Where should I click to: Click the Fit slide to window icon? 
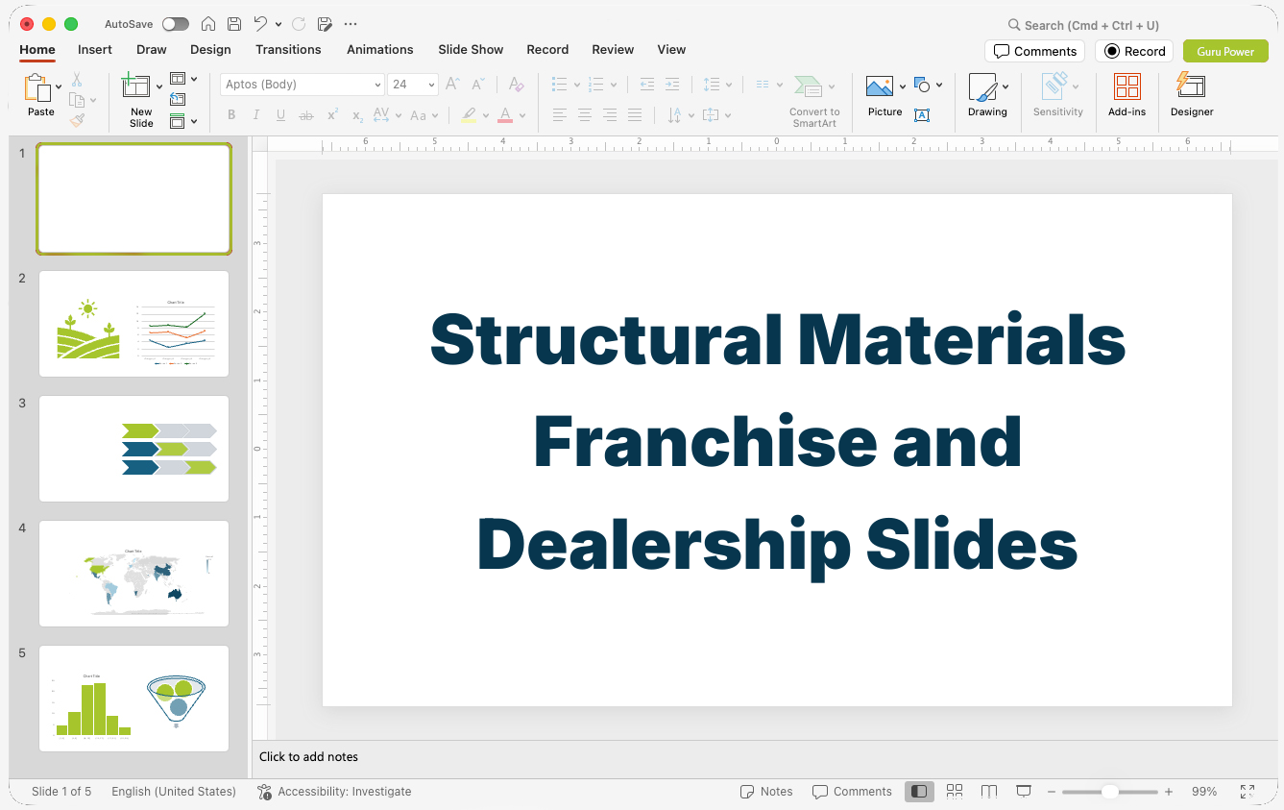(1248, 792)
